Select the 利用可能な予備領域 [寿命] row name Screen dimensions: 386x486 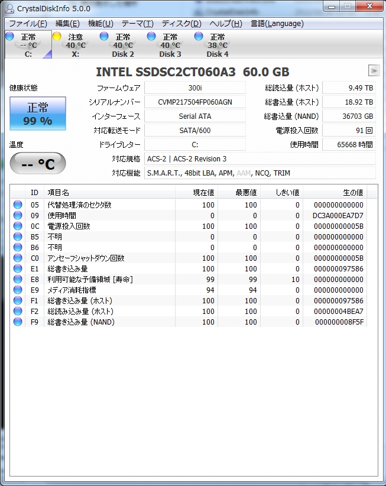tap(90, 279)
